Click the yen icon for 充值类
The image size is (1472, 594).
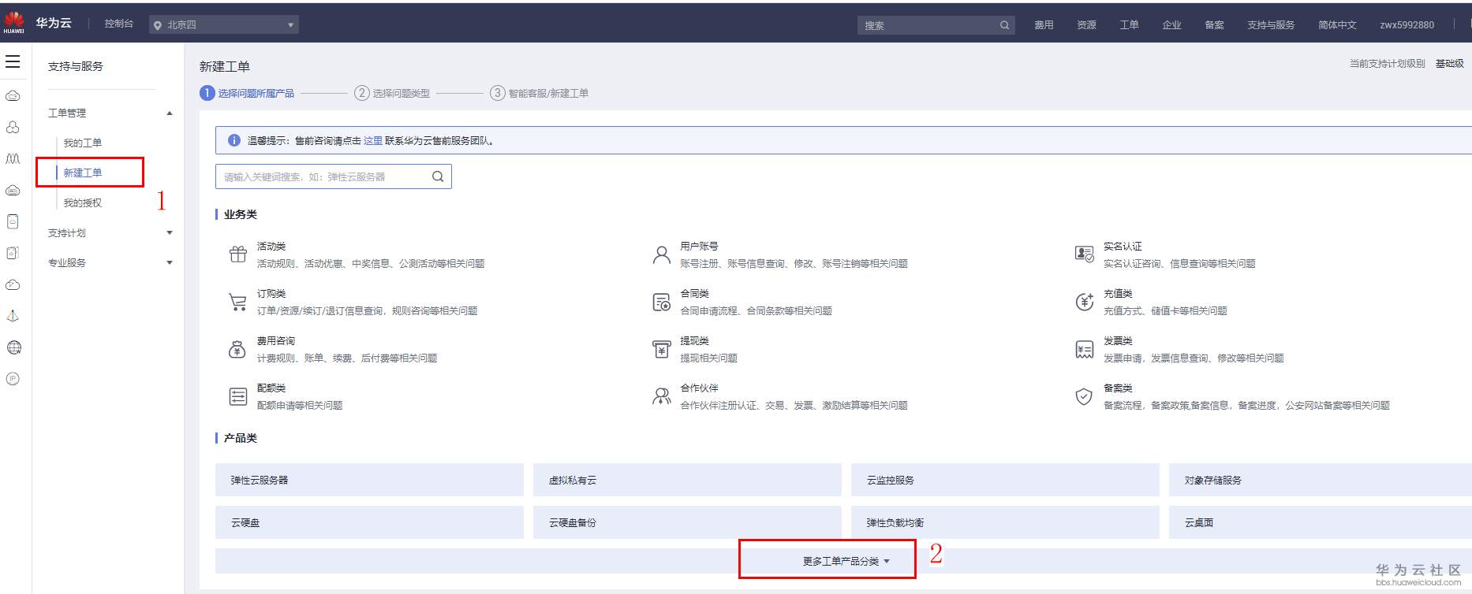[x=1085, y=302]
